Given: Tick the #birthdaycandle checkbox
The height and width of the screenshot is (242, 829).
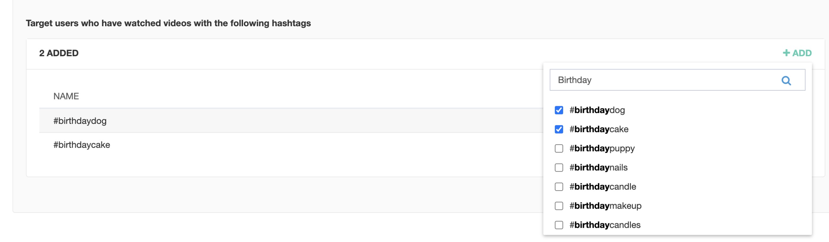Looking at the screenshot, I should pos(559,187).
